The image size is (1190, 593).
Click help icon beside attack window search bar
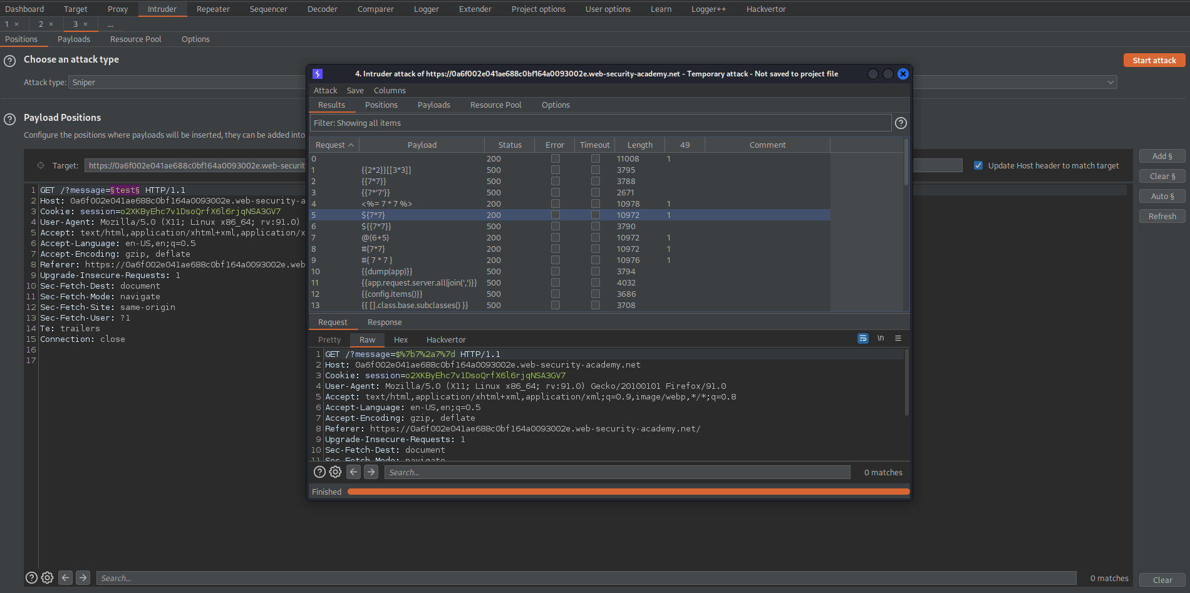(319, 472)
